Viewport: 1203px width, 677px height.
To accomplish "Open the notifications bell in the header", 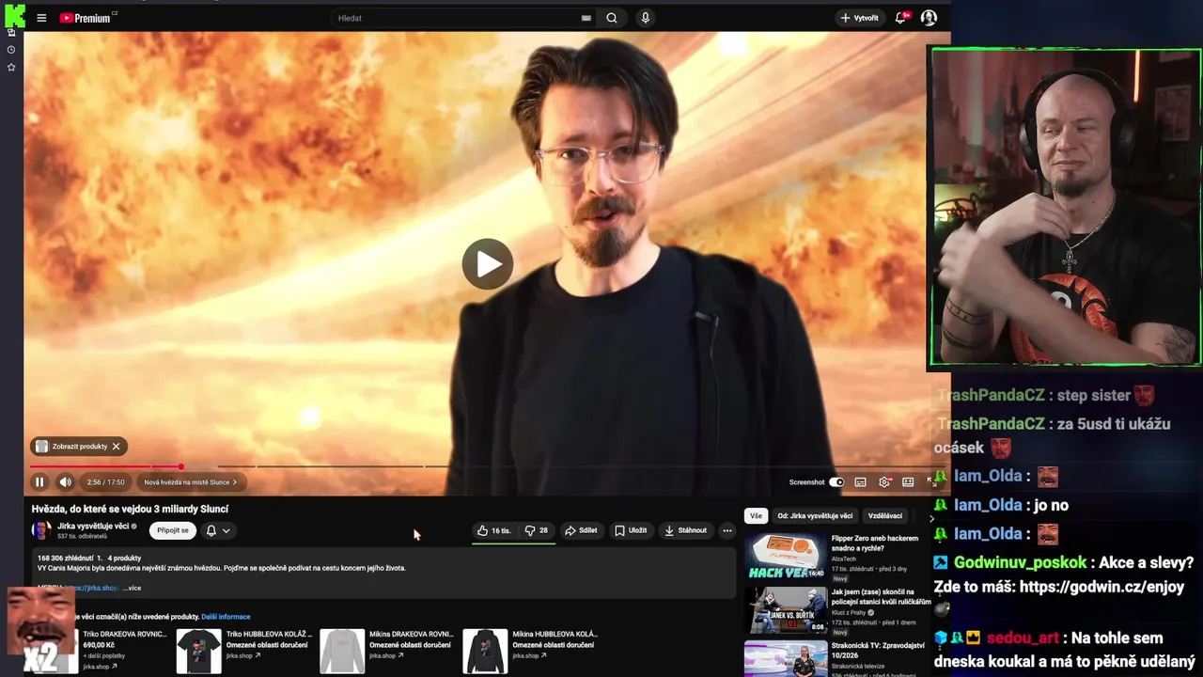I will (x=901, y=18).
